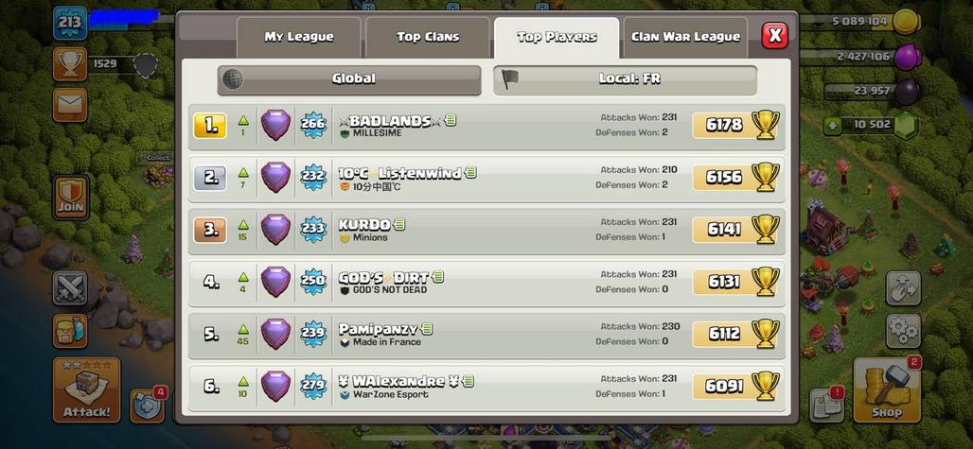Tap the trophy league icon
Screen dimensions: 973x449
[70, 63]
